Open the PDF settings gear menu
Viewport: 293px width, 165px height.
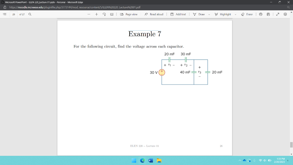click(285, 14)
